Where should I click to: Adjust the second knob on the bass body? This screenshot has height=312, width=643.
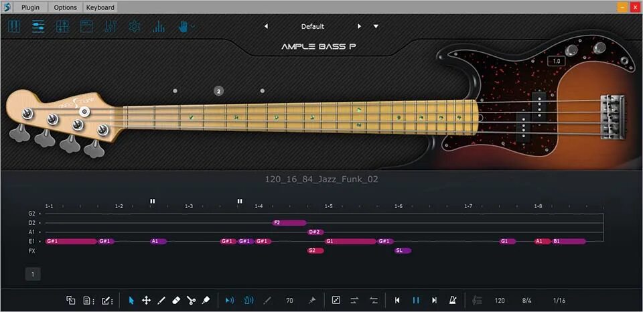click(x=599, y=48)
